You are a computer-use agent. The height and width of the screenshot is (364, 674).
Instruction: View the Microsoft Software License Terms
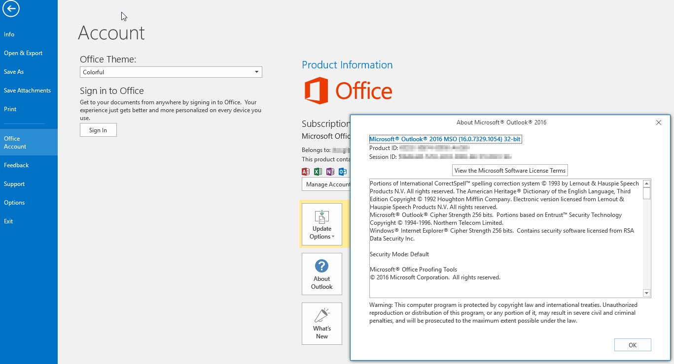[x=510, y=170]
